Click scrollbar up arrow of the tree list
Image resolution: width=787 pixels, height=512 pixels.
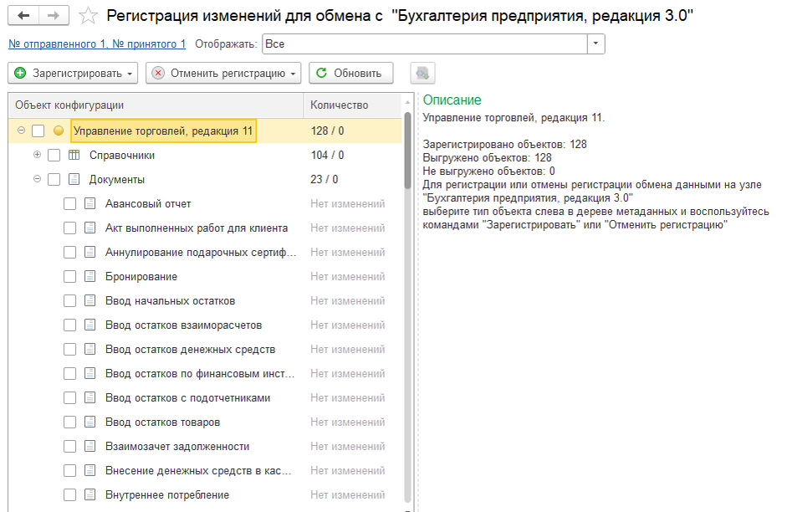click(407, 102)
